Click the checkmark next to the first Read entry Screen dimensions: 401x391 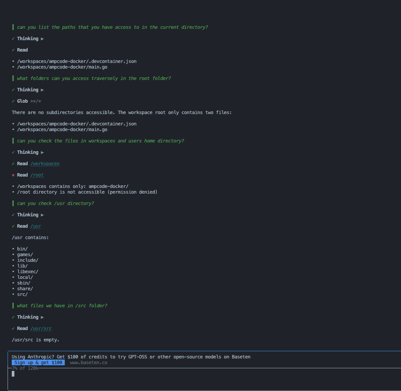13,50
